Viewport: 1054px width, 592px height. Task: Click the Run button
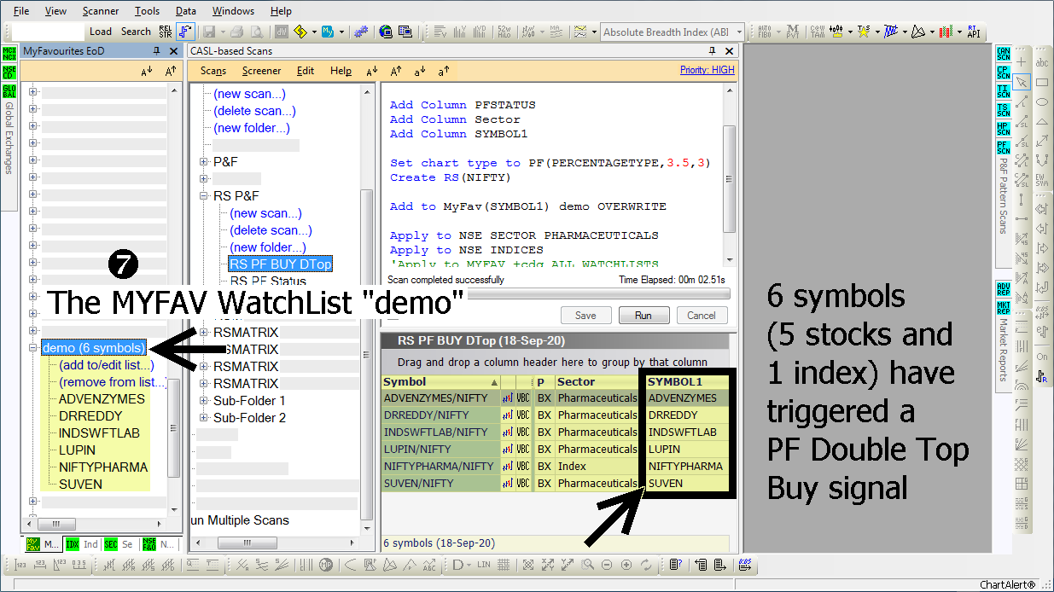tap(643, 315)
